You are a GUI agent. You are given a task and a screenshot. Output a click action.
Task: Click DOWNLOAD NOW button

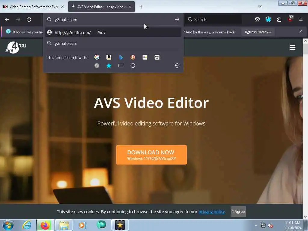point(151,155)
